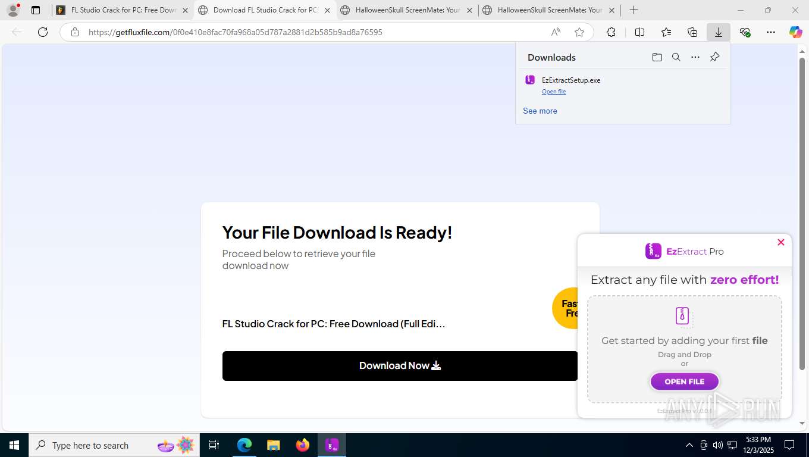Click EzExtractSetup.exe file icon

[530, 80]
